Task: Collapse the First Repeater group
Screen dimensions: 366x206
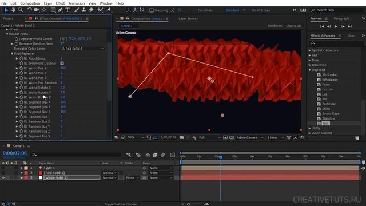Action: [x=12, y=53]
